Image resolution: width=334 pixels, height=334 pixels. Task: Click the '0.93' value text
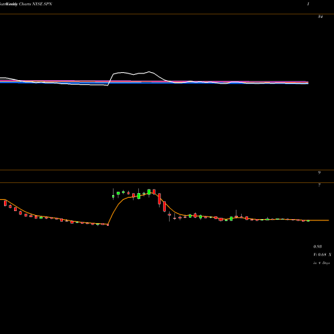(x=317, y=246)
